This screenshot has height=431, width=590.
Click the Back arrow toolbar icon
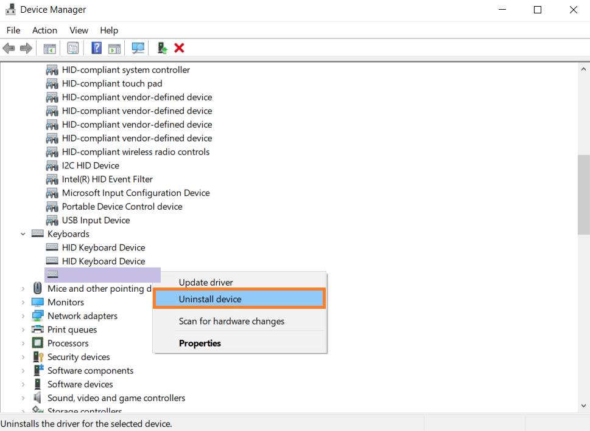click(9, 48)
